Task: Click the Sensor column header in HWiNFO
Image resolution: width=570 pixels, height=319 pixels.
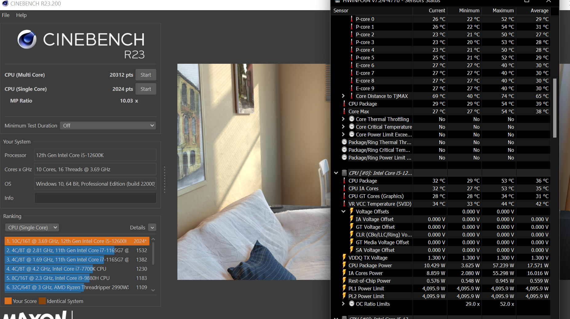Action: pos(372,10)
